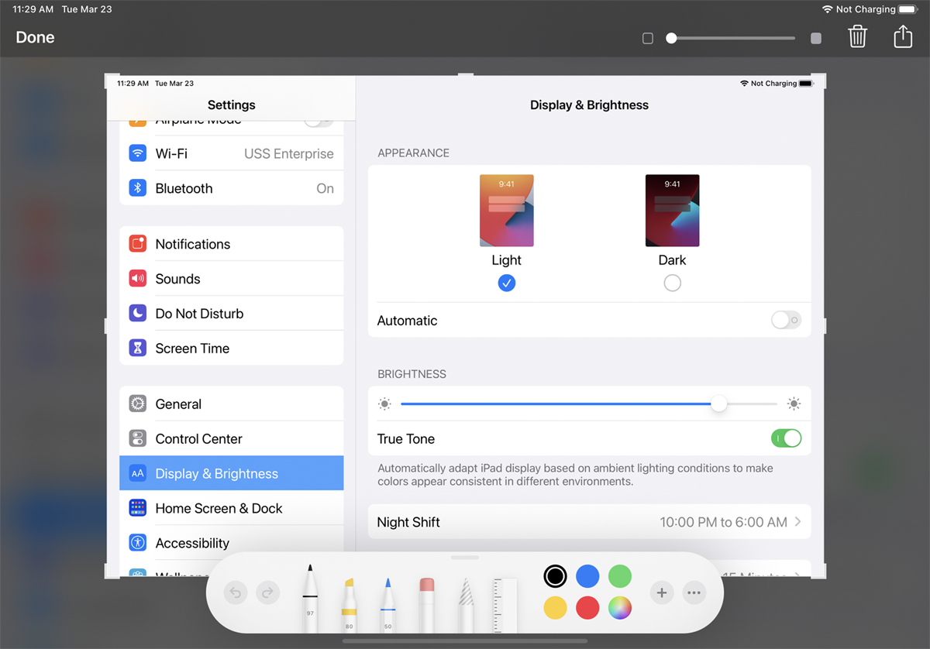Select the Light appearance radio button
Viewport: 930px width, 649px height.
(507, 283)
